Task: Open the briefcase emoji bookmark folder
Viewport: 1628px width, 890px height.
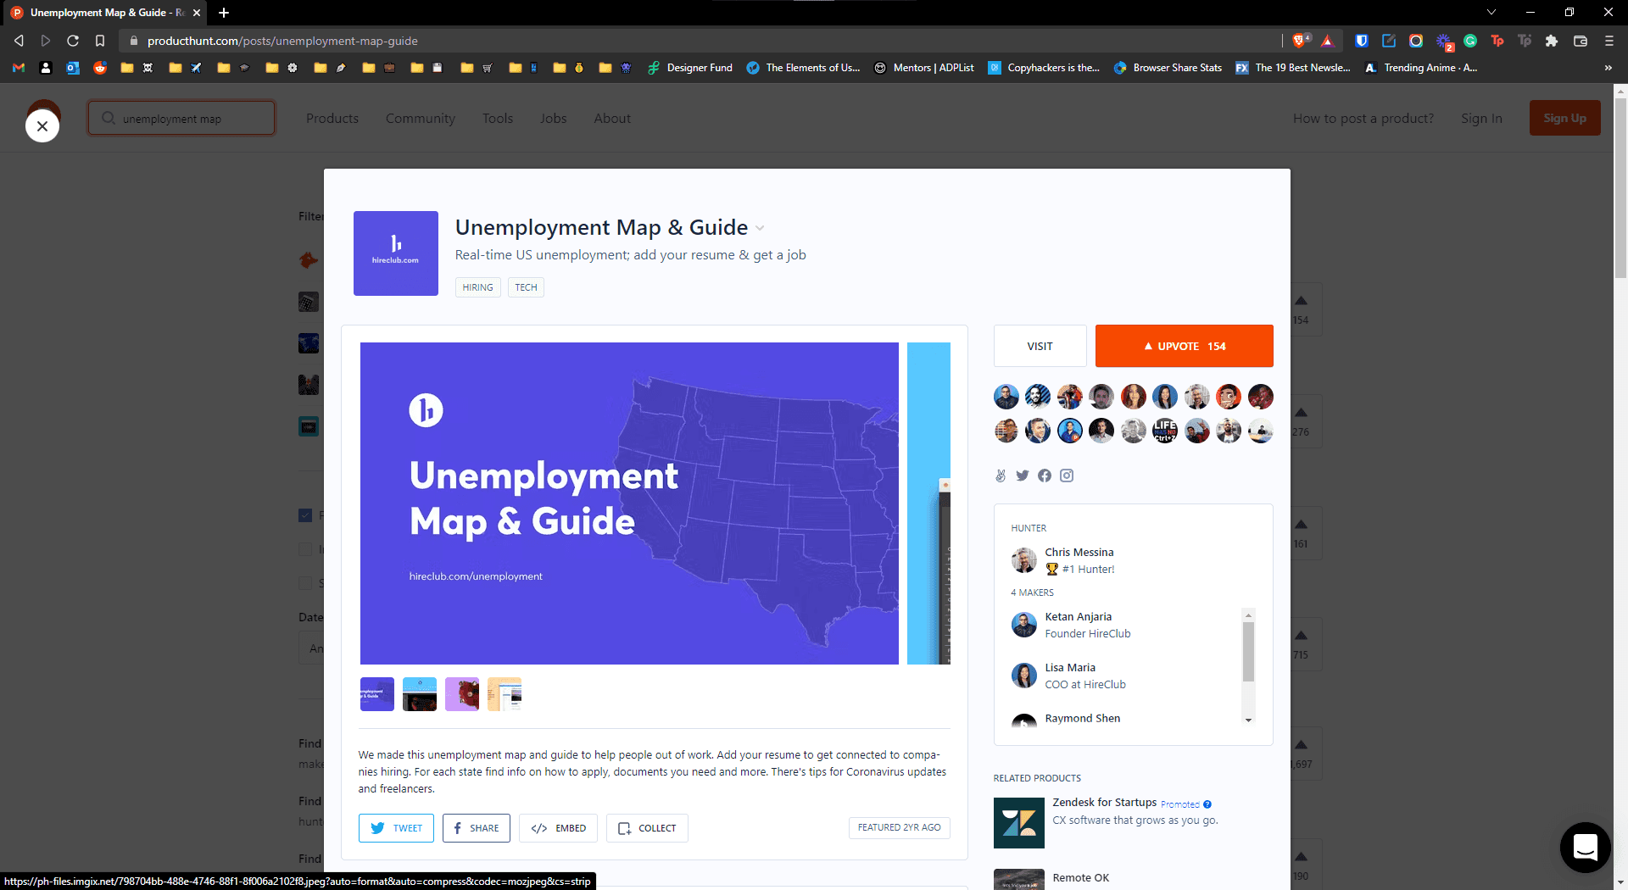Action: point(378,68)
